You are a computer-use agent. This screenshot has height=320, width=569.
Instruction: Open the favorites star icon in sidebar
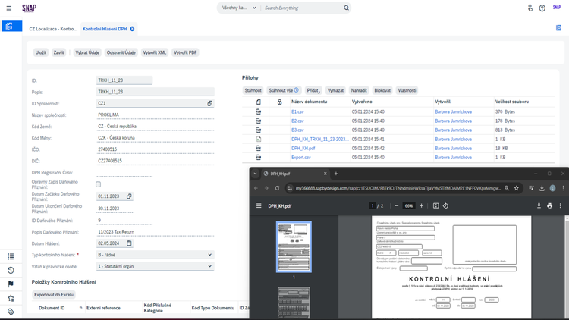click(11, 298)
